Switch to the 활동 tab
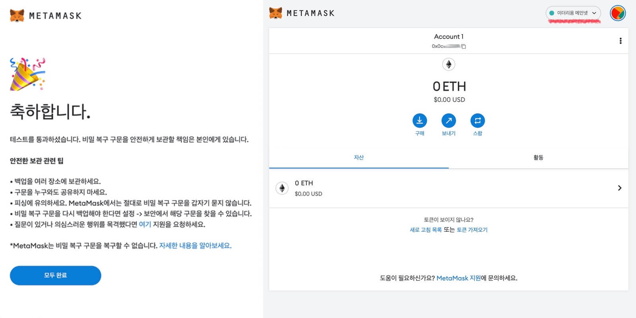The image size is (636, 318). pyautogui.click(x=539, y=157)
